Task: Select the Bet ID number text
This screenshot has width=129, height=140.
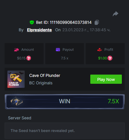Action: point(71,22)
